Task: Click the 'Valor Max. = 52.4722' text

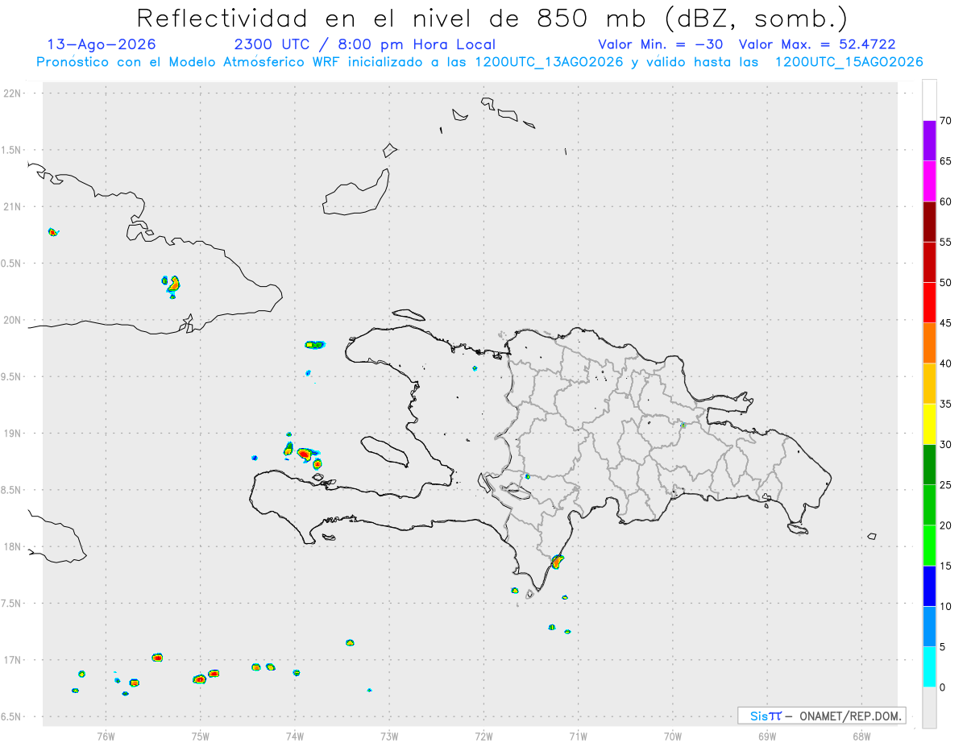Action: click(x=816, y=44)
